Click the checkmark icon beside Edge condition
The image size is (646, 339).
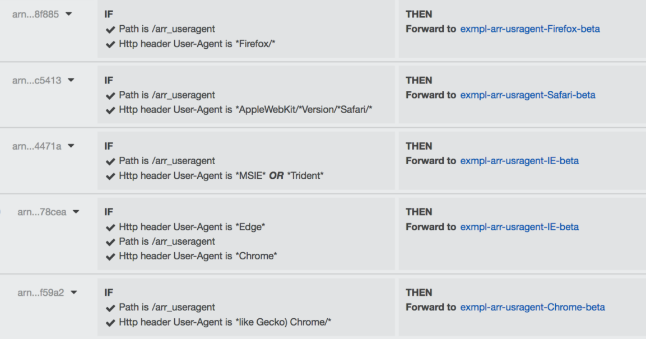click(110, 227)
